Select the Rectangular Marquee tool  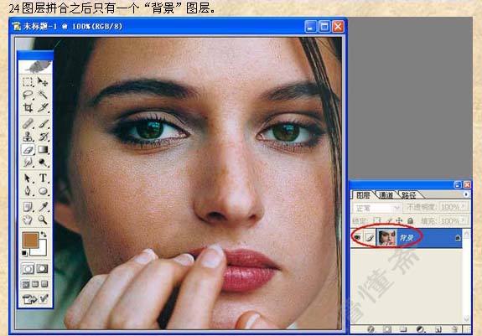tap(28, 82)
